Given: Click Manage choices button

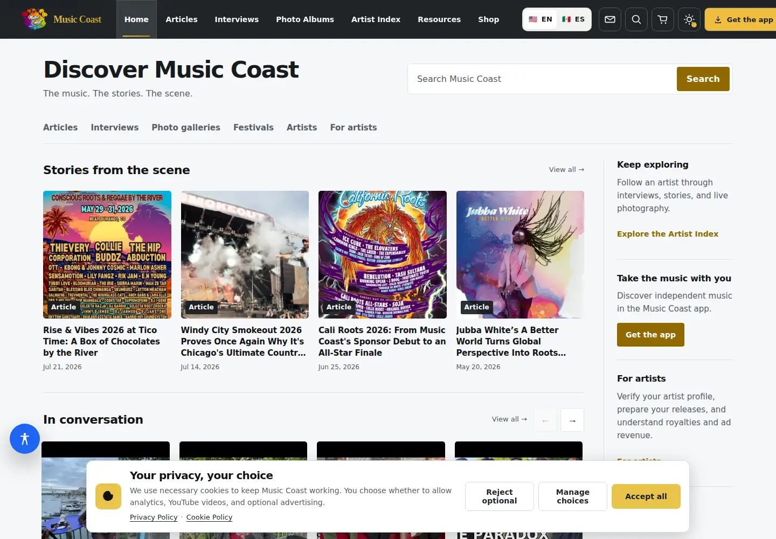Looking at the screenshot, I should click(x=573, y=496).
